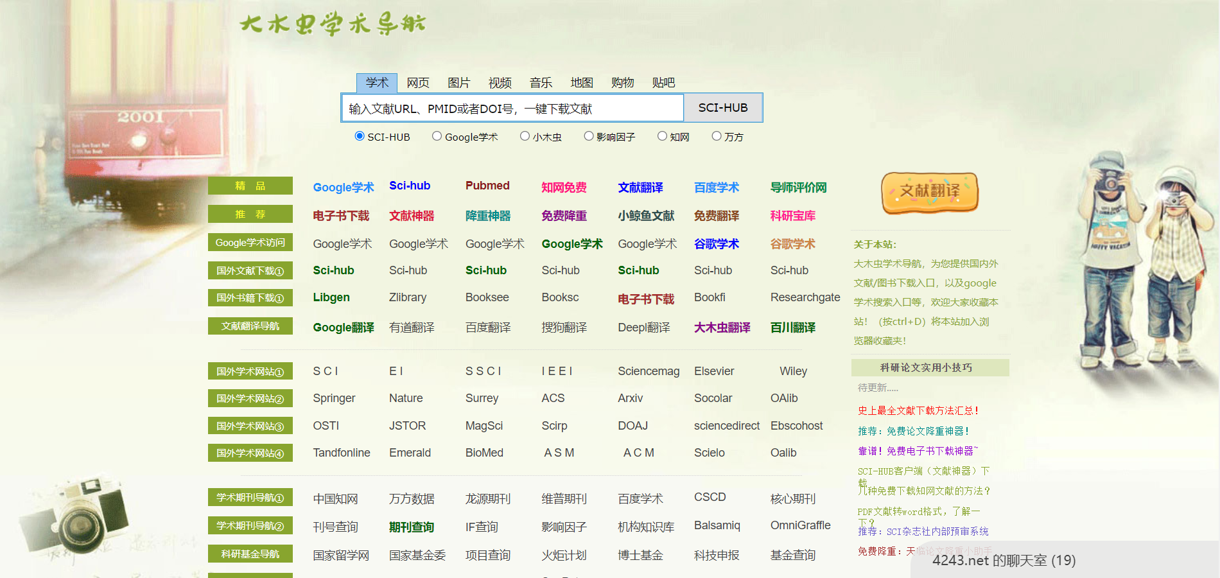Open the 科研宝库 link

point(793,215)
